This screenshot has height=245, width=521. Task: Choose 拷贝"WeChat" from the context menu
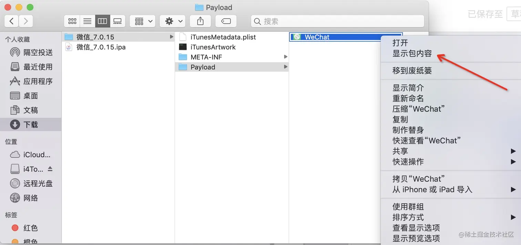click(451, 179)
